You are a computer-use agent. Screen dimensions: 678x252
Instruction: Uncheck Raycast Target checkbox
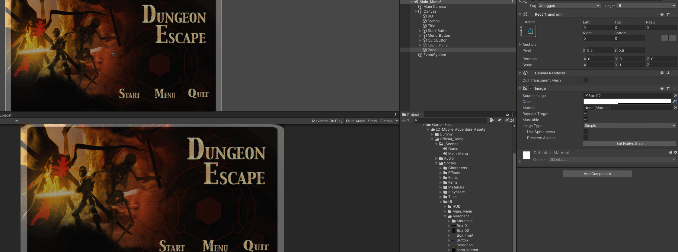point(586,114)
